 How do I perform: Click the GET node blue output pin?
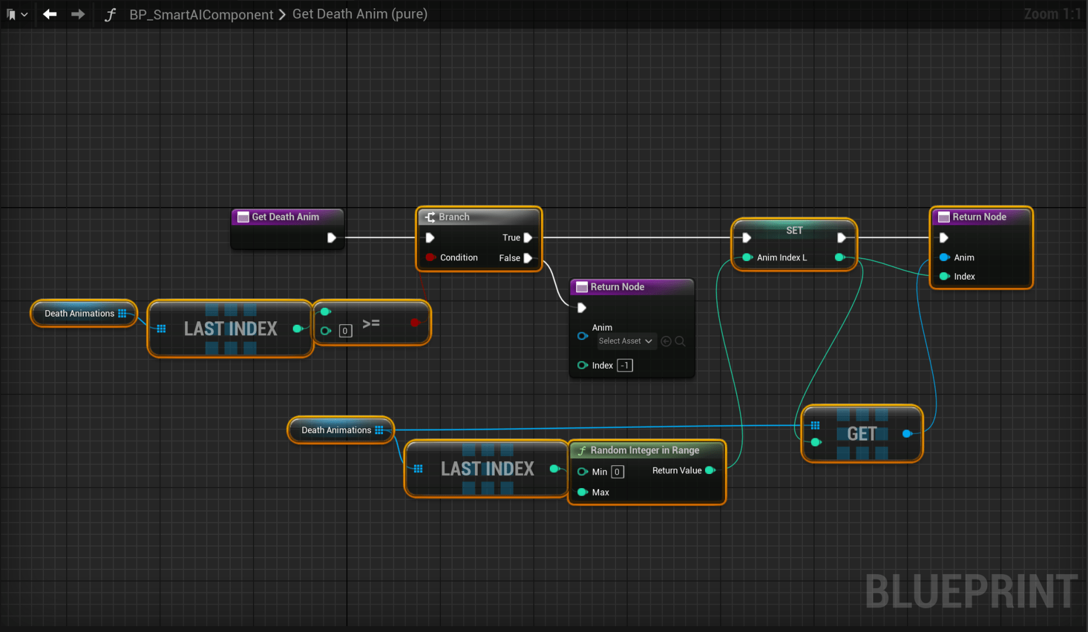click(907, 434)
